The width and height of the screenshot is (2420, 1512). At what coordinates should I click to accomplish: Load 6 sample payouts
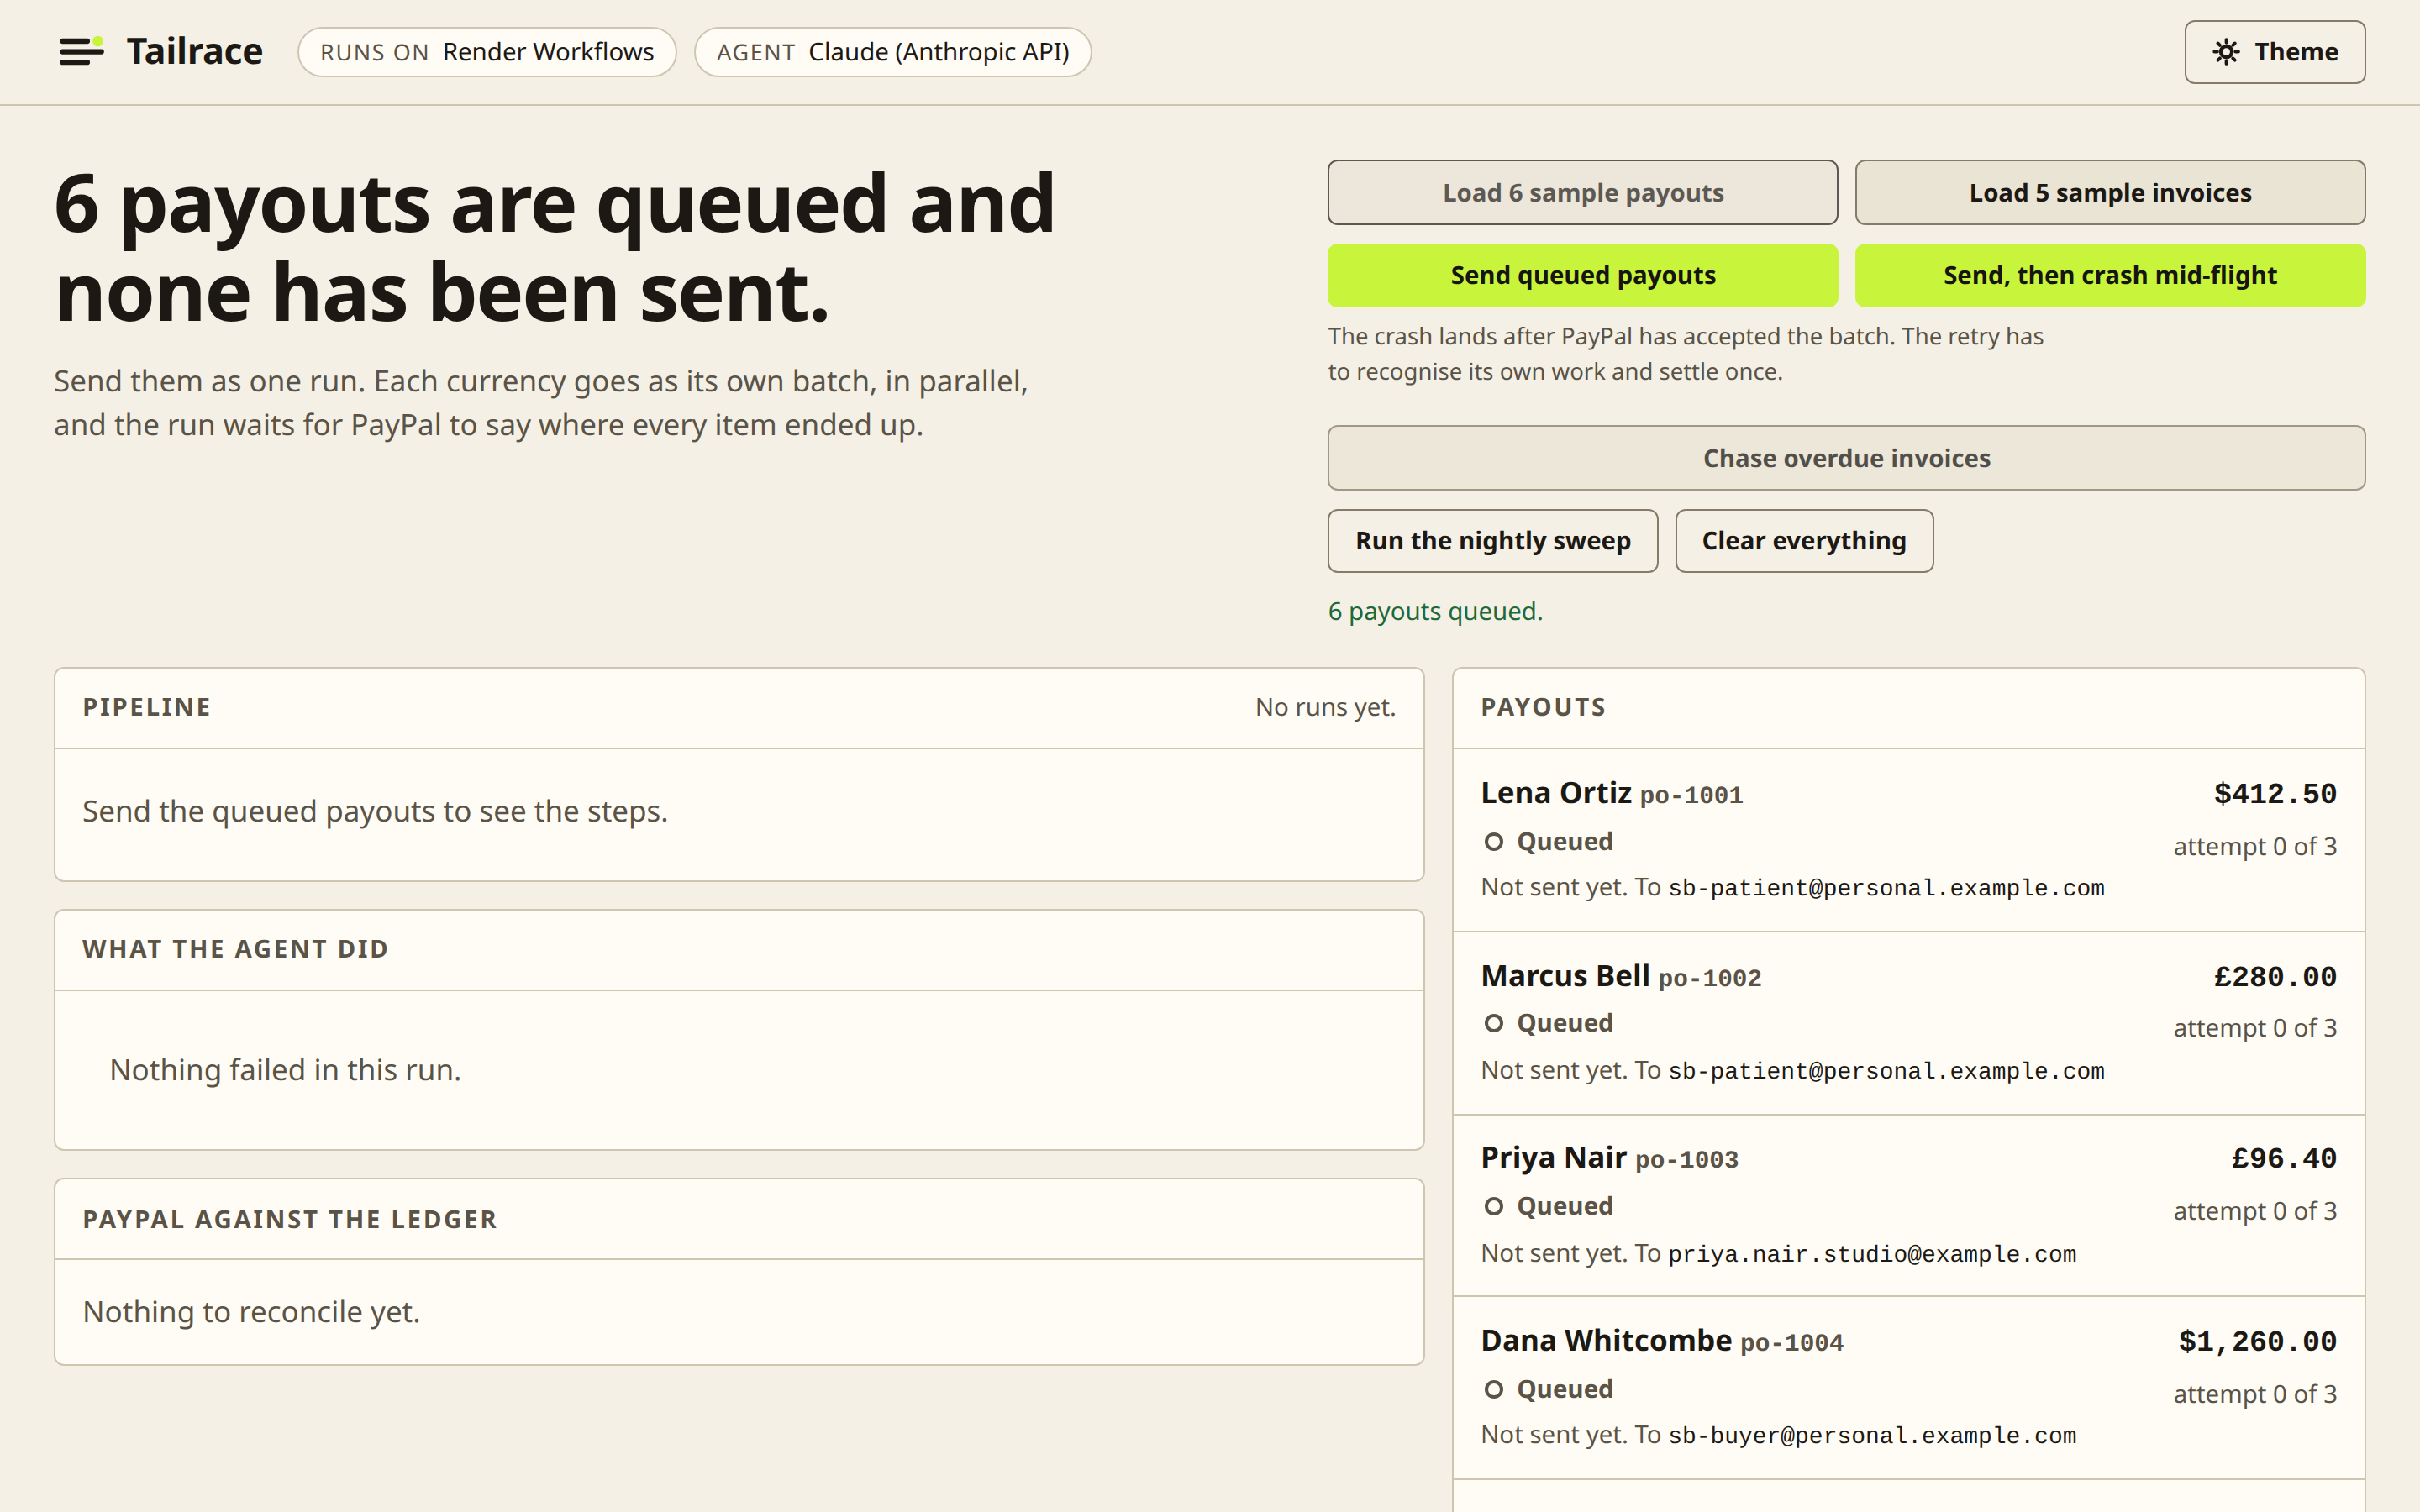[x=1582, y=193]
